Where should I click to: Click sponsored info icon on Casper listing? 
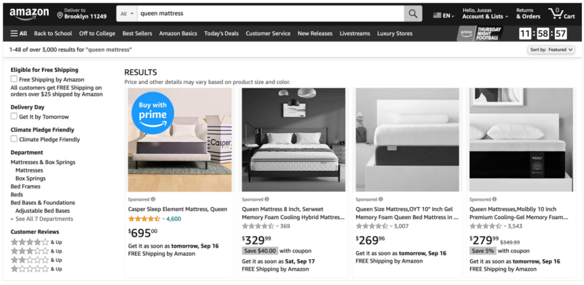point(153,200)
